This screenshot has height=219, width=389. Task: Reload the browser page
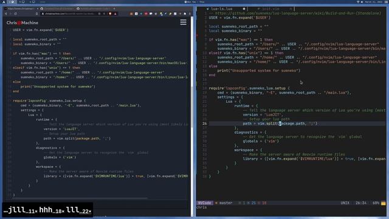click(x=15, y=13)
